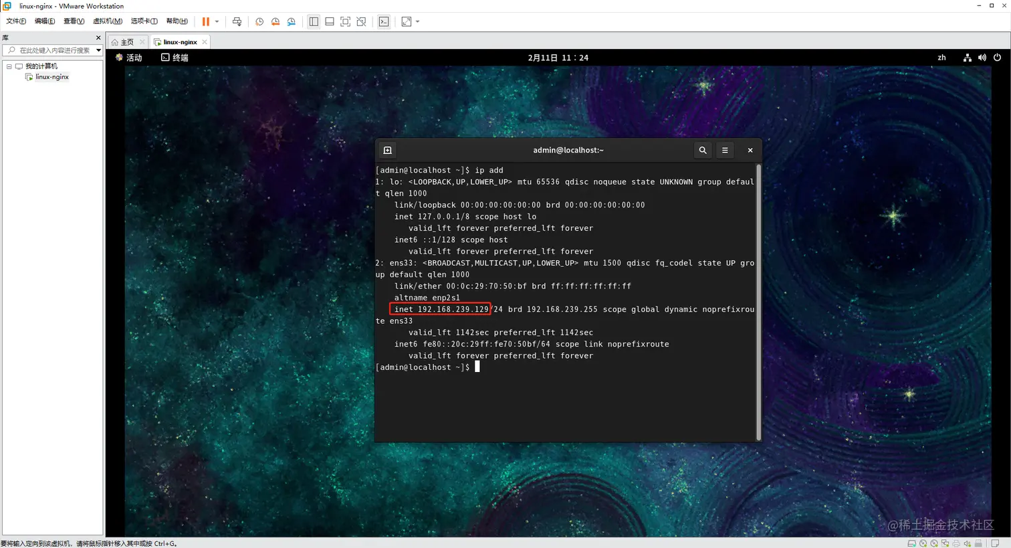Take a snapshot of the VM
The width and height of the screenshot is (1011, 548).
[x=259, y=21]
